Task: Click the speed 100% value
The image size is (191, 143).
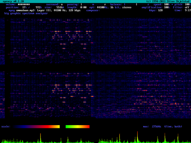Action: pos(167,4)
